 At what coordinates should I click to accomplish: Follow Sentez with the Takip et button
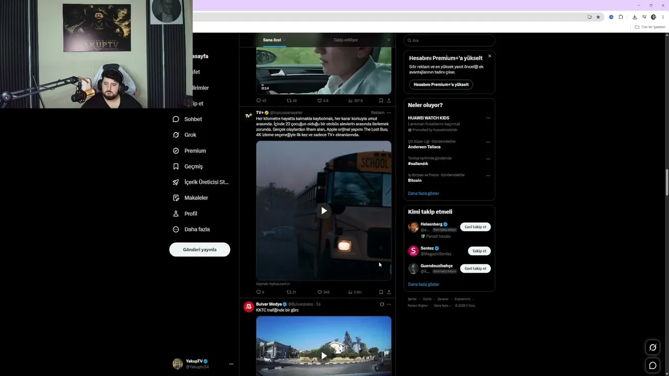(x=479, y=251)
